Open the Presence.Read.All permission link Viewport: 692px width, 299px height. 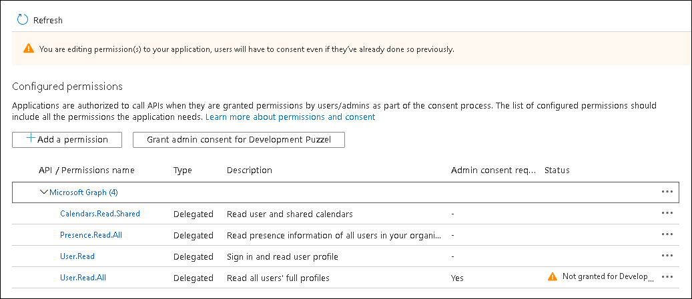(91, 235)
